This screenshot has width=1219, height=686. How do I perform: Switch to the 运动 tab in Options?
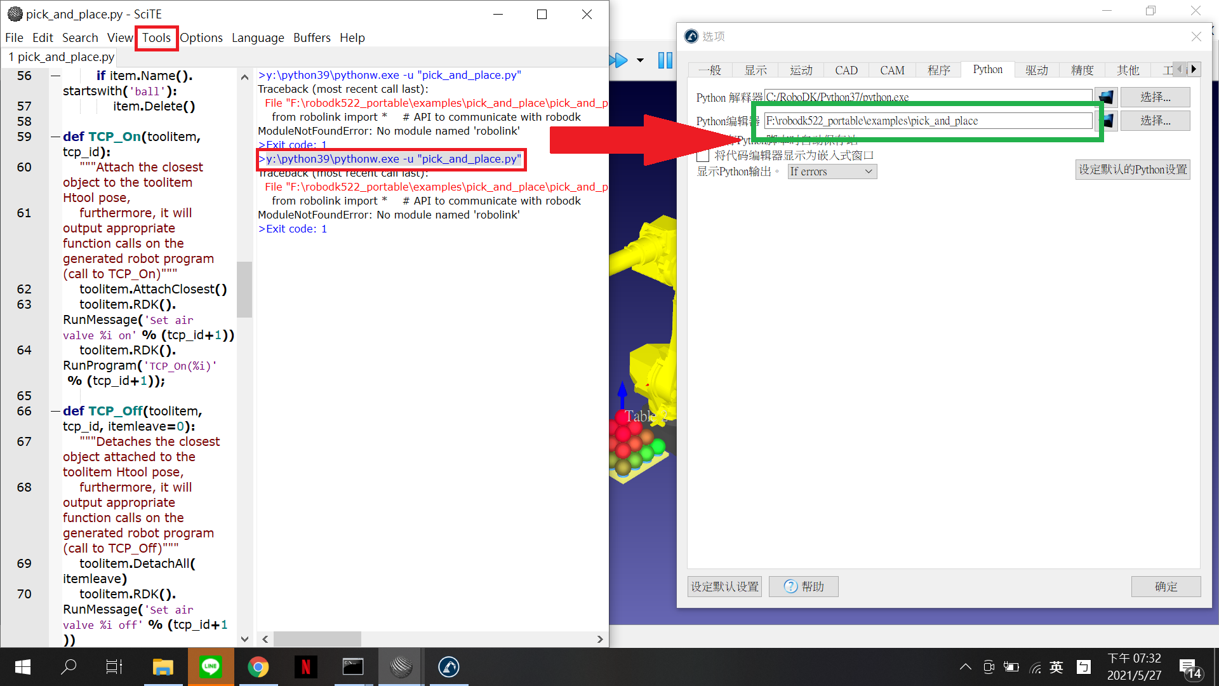click(x=801, y=70)
